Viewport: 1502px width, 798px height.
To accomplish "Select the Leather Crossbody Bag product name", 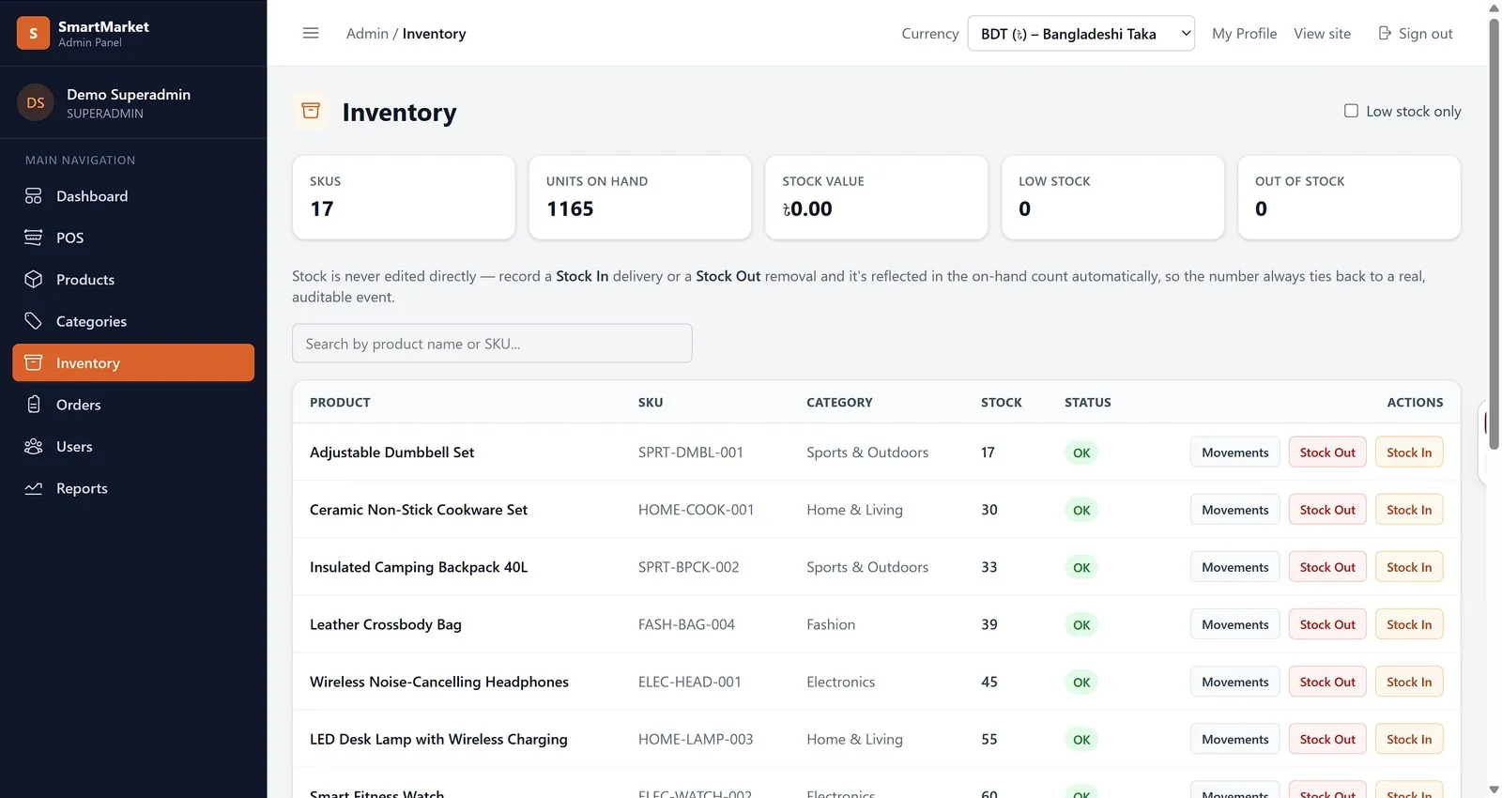I will coord(386,624).
